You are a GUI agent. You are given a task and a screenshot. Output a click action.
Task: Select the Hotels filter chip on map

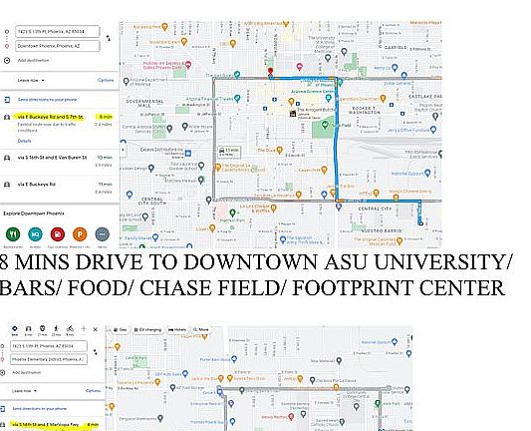177,329
